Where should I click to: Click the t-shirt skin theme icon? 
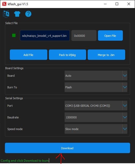pyautogui.click(x=17, y=14)
